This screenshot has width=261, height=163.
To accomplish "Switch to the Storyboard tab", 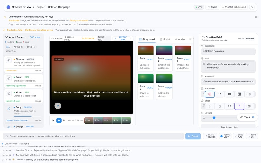I will pos(147,39).
